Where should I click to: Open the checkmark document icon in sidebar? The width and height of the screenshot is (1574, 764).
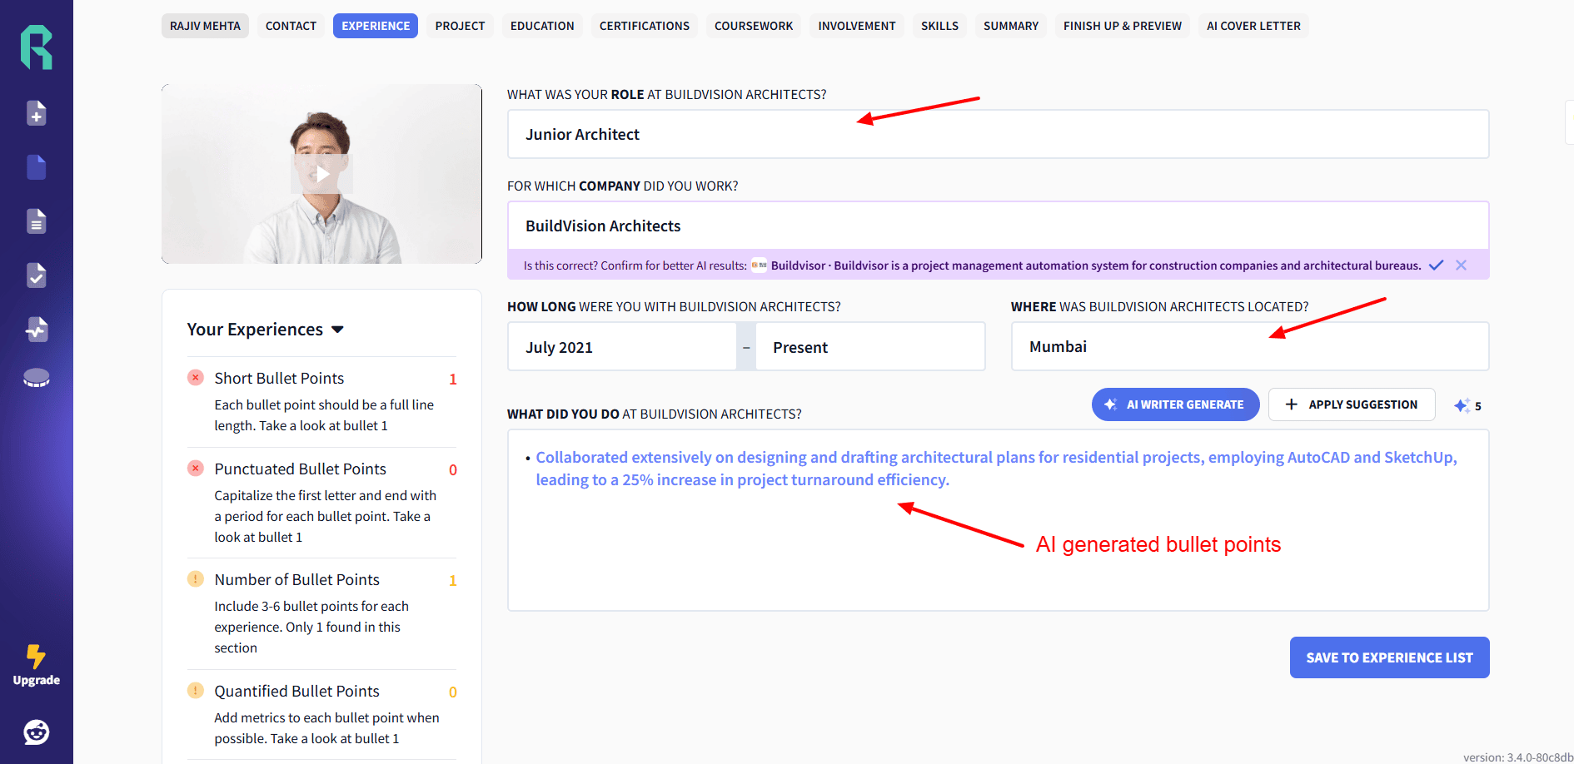click(37, 275)
